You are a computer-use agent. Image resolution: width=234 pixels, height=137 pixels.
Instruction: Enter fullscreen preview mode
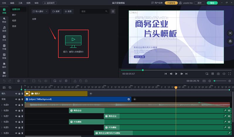[230, 74]
